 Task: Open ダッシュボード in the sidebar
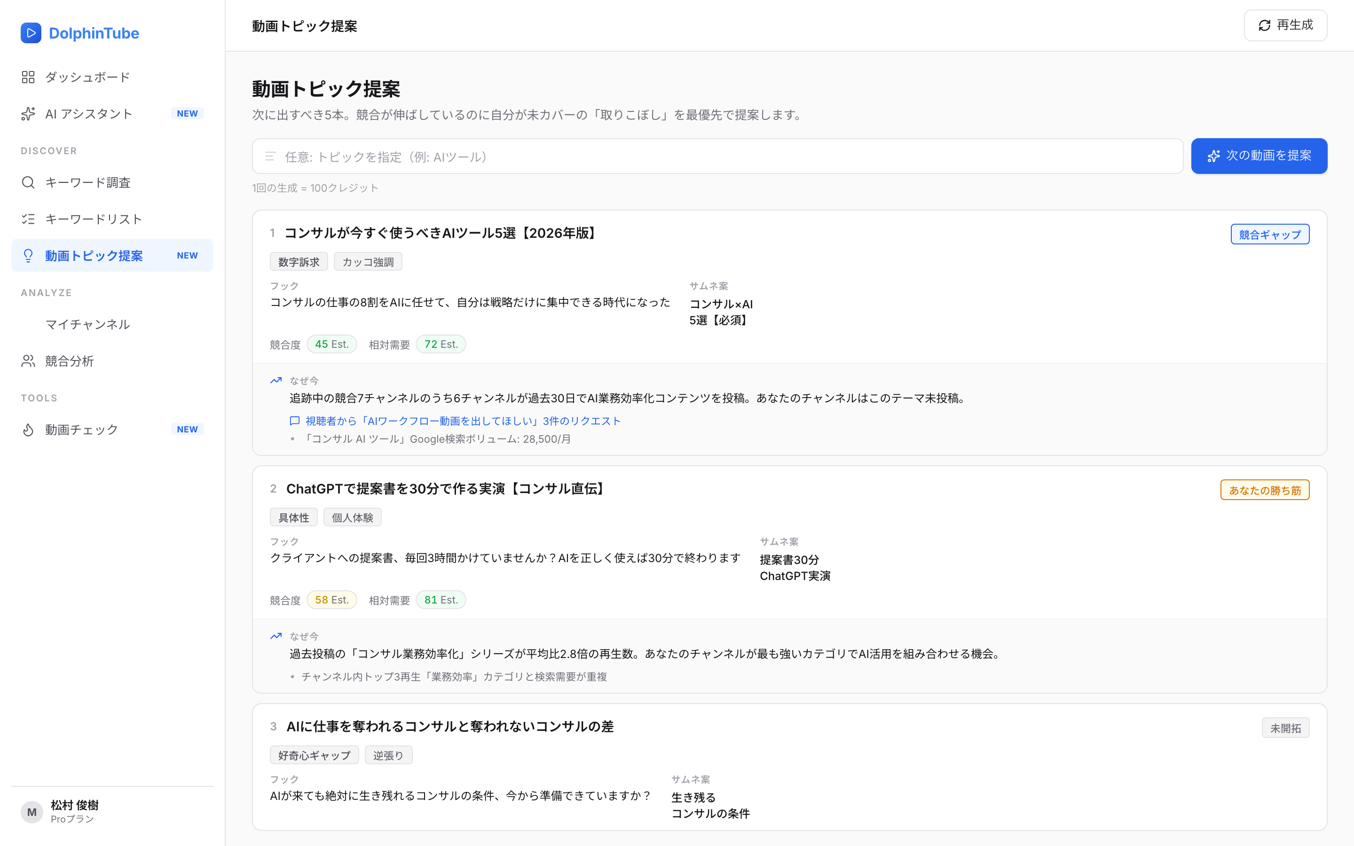112,77
